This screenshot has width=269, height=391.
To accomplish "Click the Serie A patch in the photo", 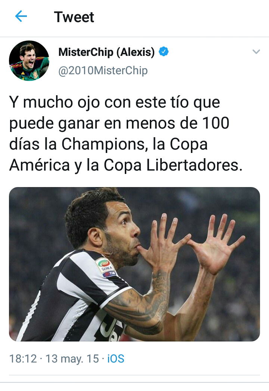I will (x=106, y=267).
